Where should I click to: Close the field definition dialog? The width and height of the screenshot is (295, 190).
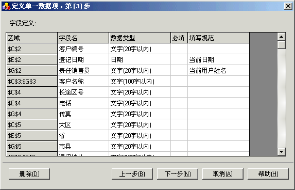coord(288,6)
